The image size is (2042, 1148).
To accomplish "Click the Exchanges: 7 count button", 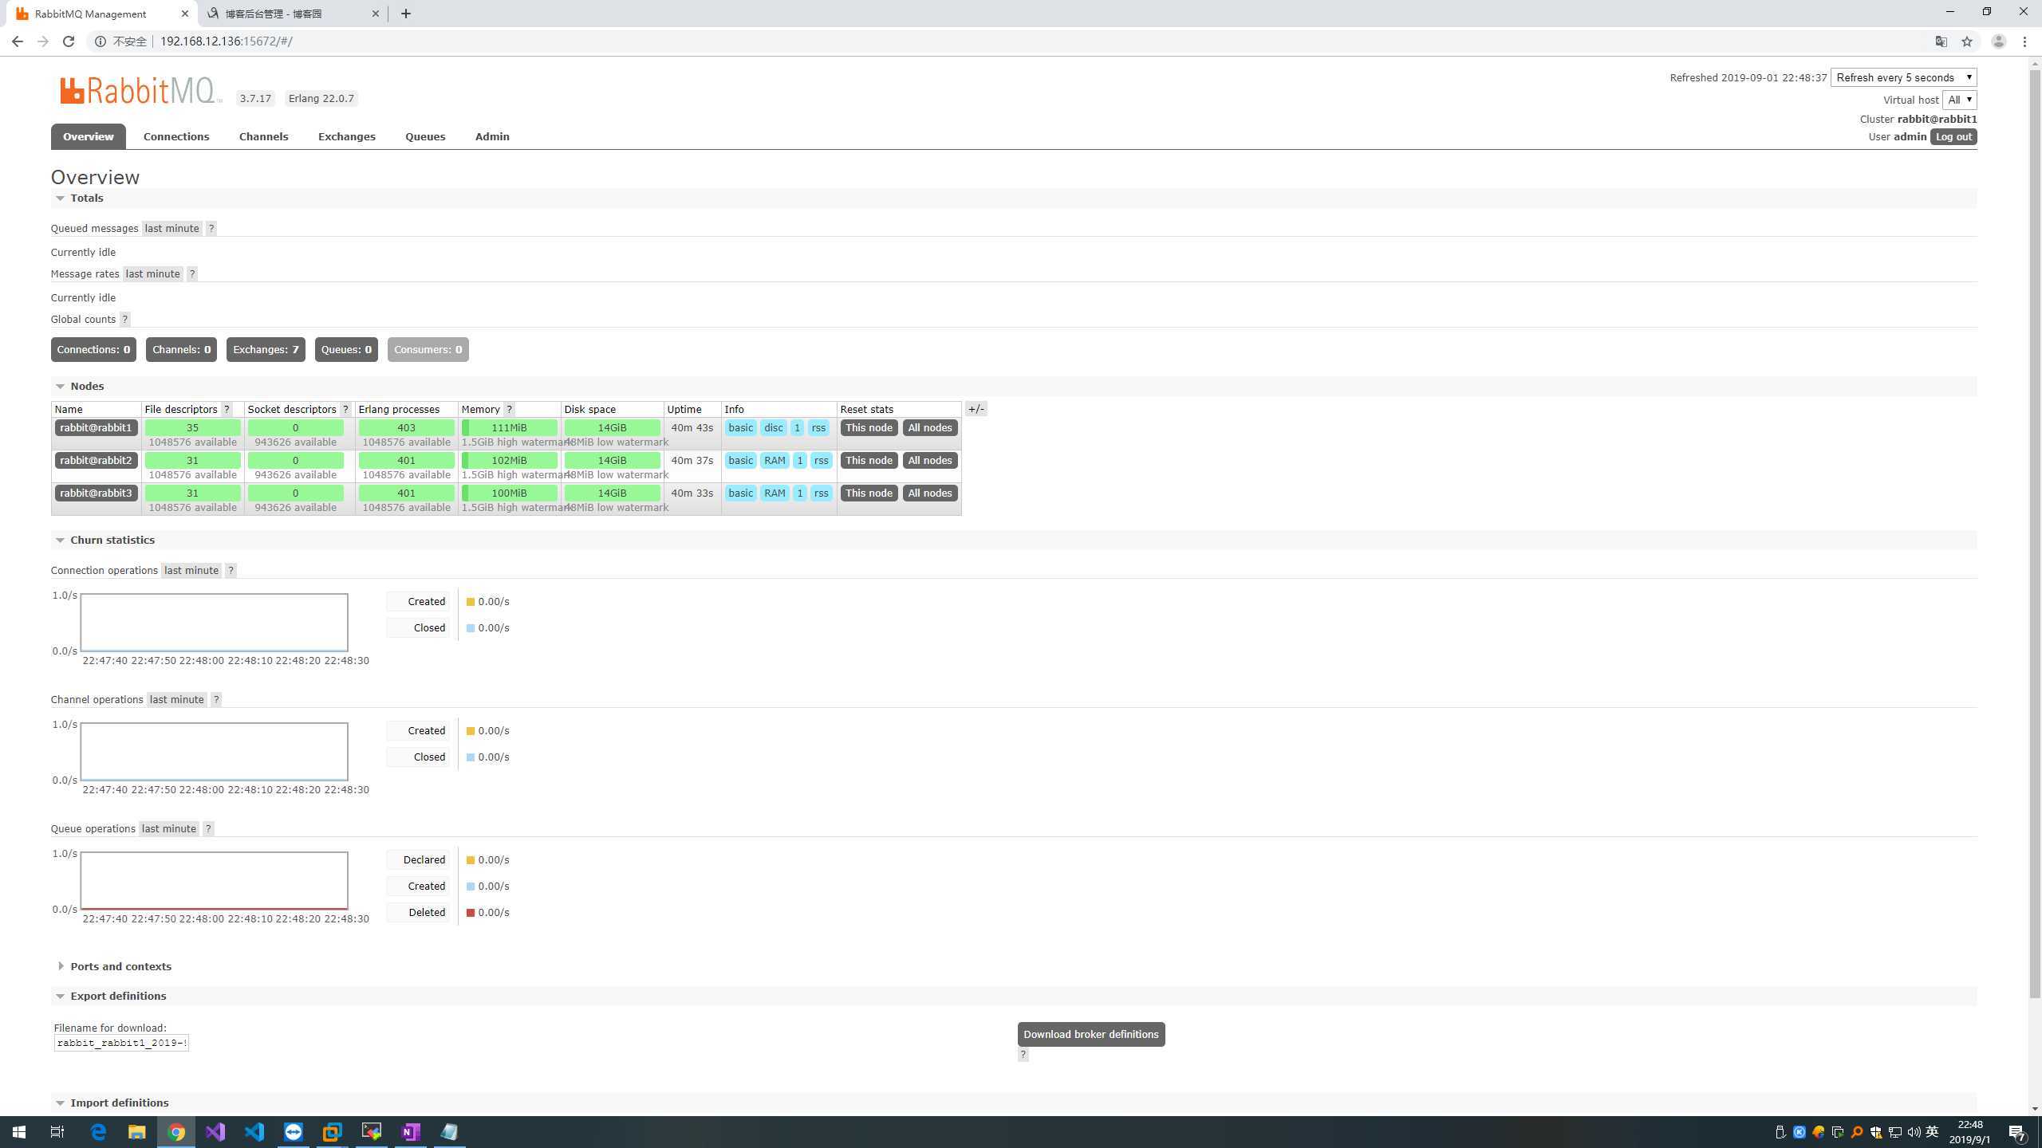I will click(266, 350).
